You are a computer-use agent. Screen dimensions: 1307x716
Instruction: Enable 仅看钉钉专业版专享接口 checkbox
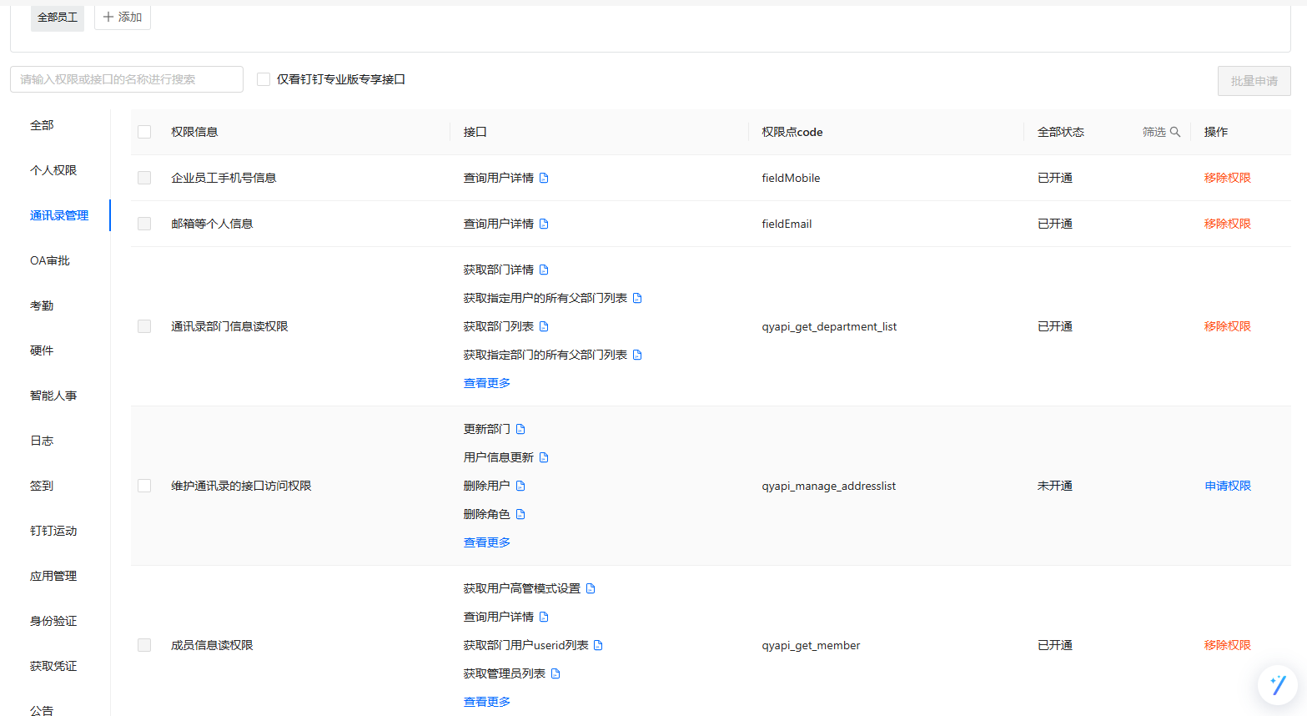(x=264, y=79)
